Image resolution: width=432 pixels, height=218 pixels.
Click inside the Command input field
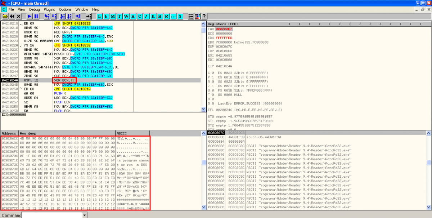coord(52,215)
